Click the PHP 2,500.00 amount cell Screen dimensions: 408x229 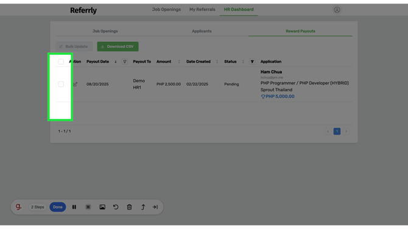click(x=168, y=84)
